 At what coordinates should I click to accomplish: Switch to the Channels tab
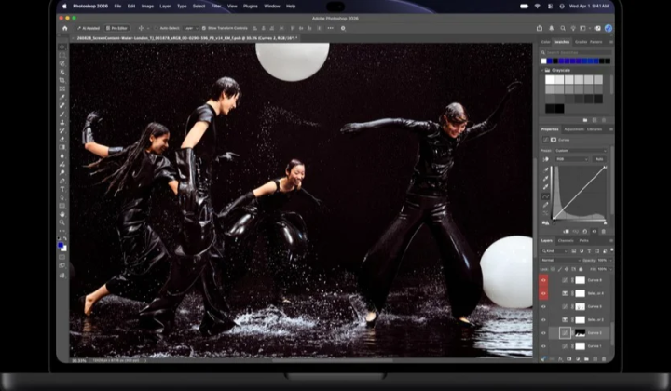[566, 240]
